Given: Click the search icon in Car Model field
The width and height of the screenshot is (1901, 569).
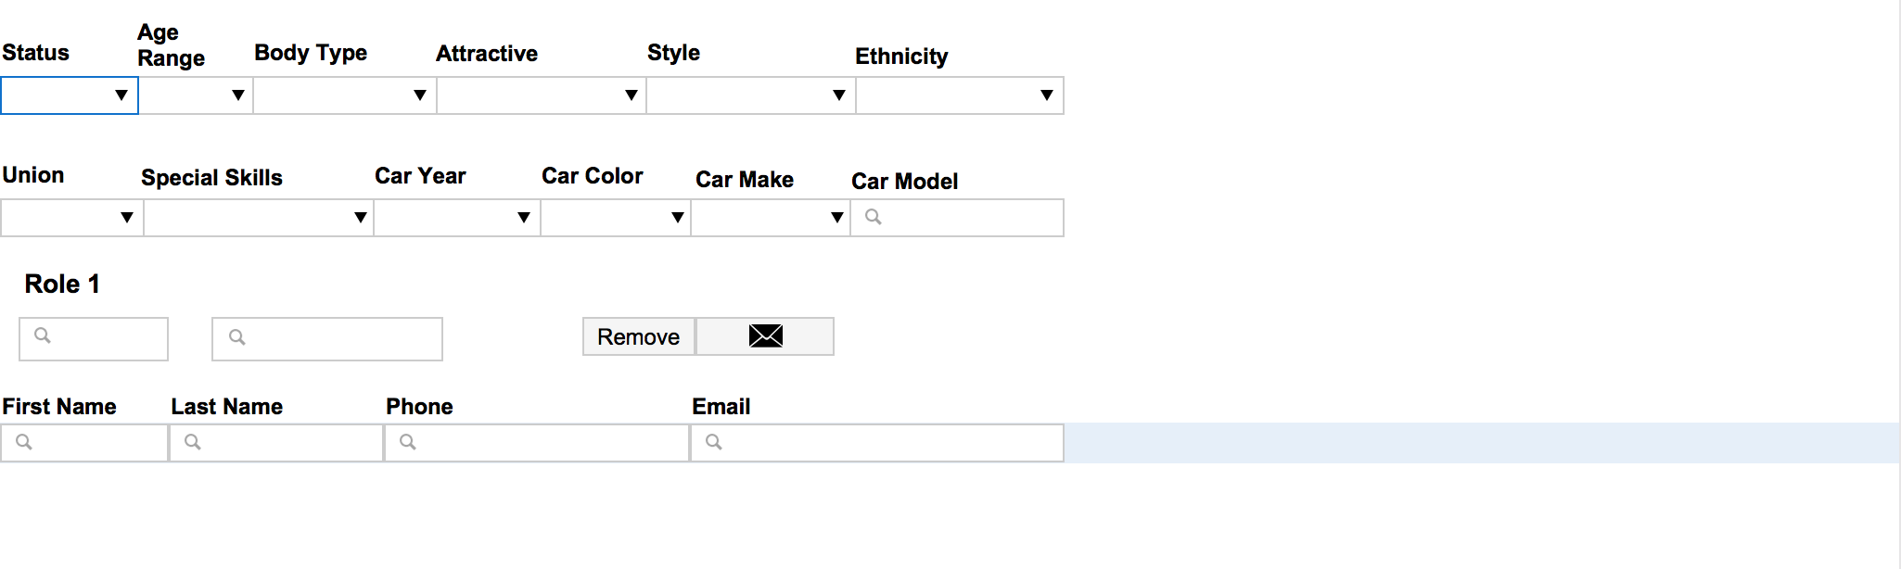Looking at the screenshot, I should (x=873, y=217).
